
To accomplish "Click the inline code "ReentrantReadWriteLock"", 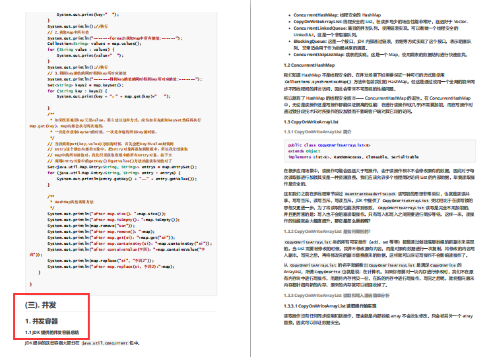I will point(370,194).
